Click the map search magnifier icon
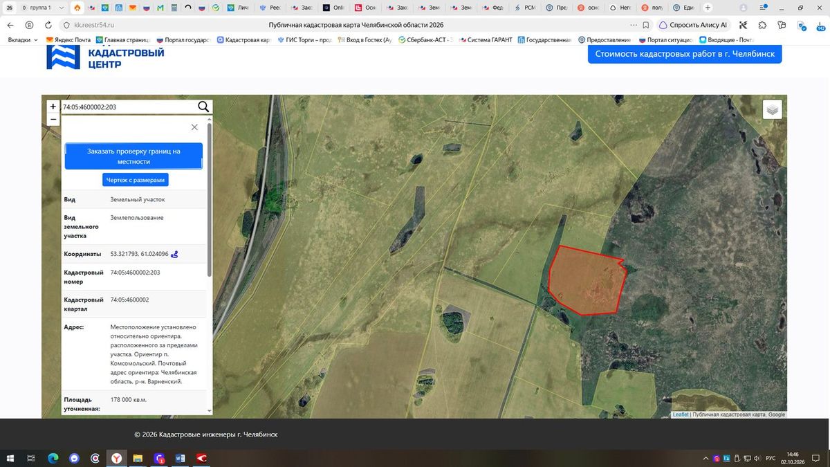The height and width of the screenshot is (467, 830). [x=203, y=107]
